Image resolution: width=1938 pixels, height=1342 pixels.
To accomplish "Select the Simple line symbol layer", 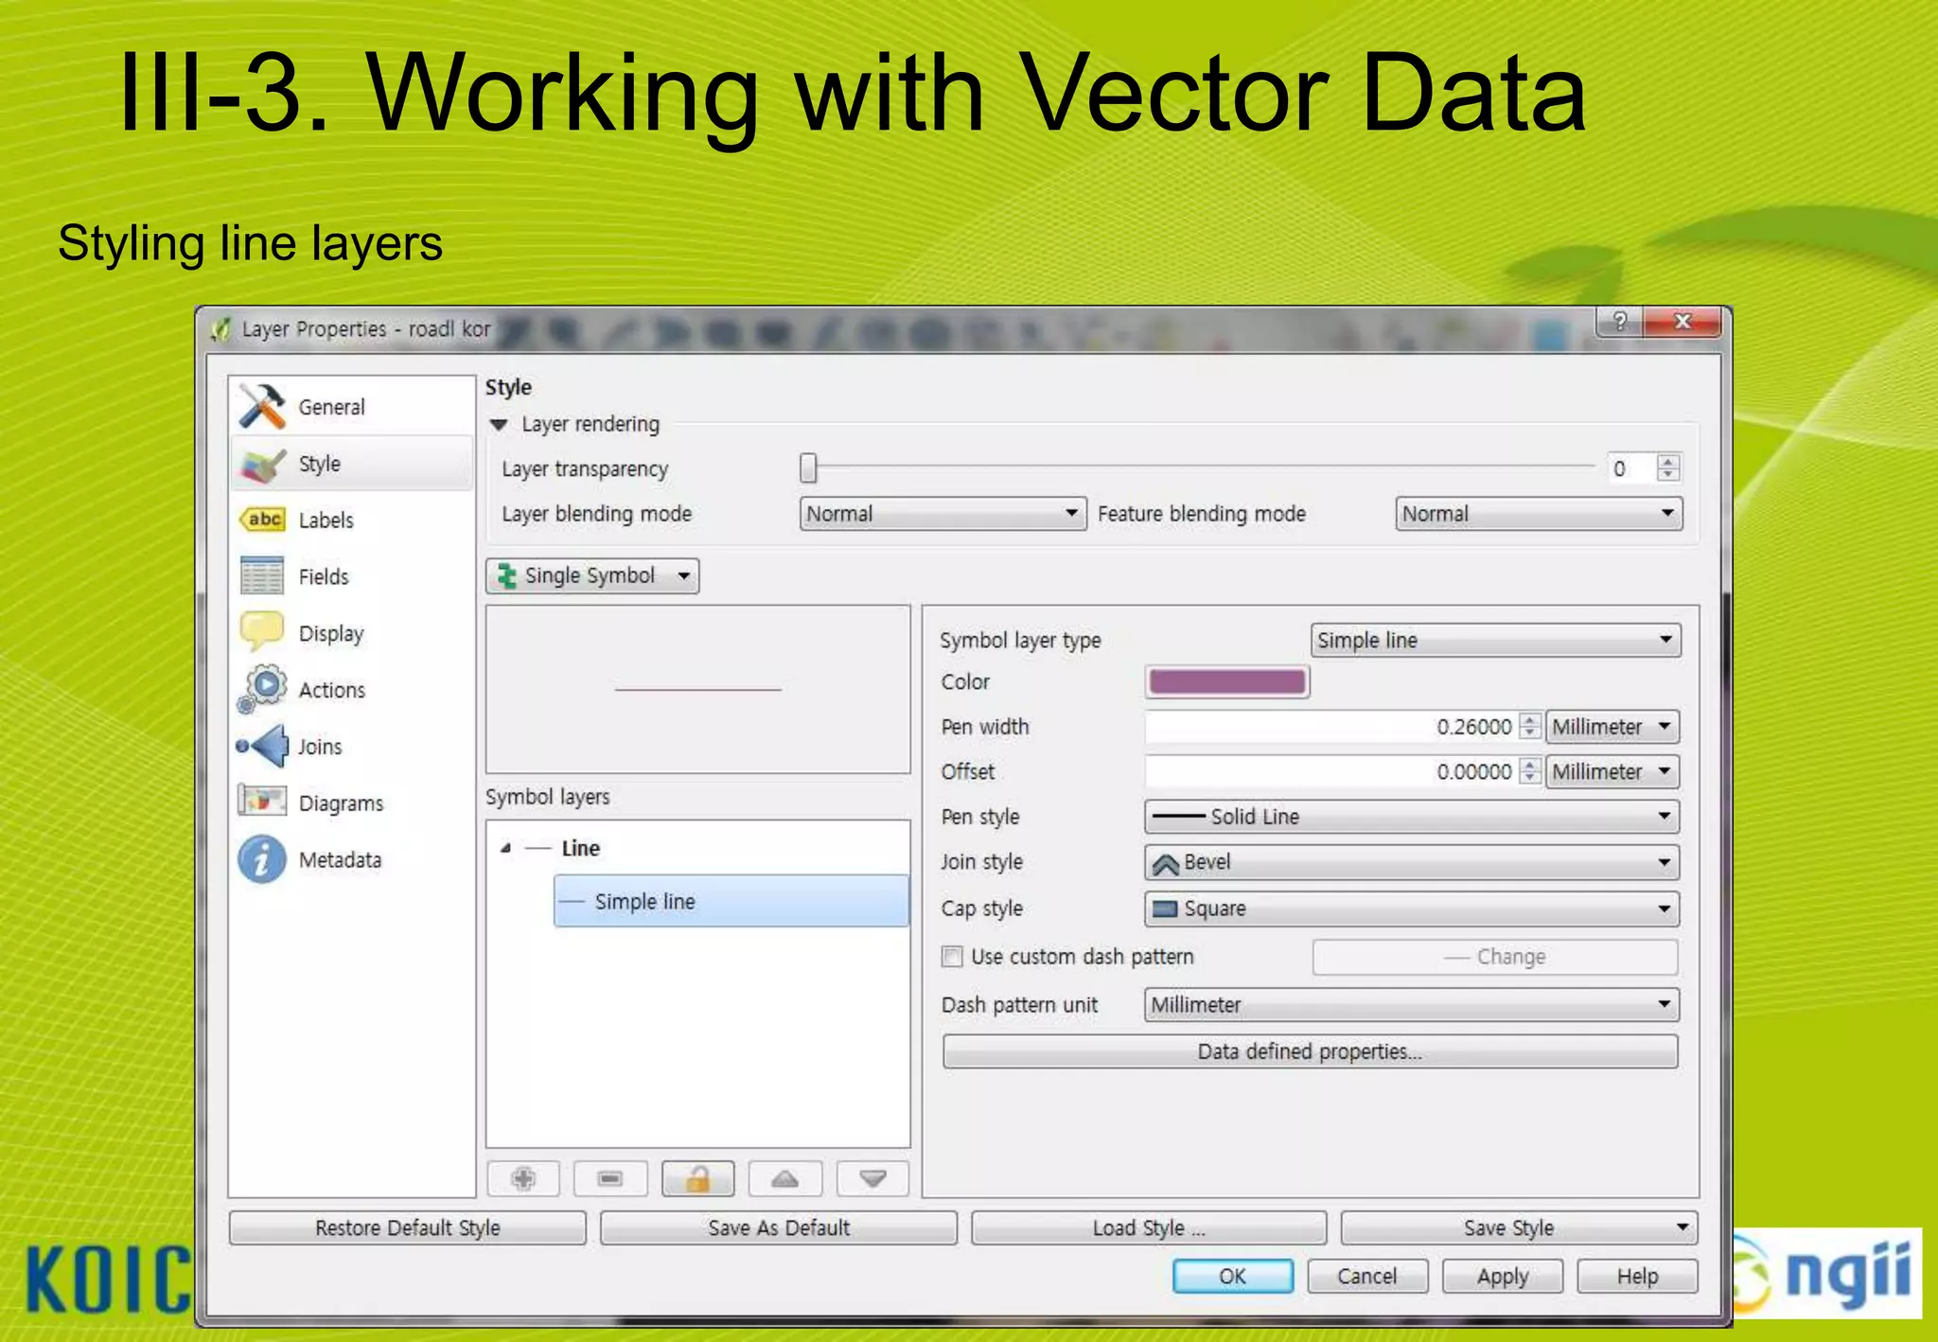I will tap(731, 901).
